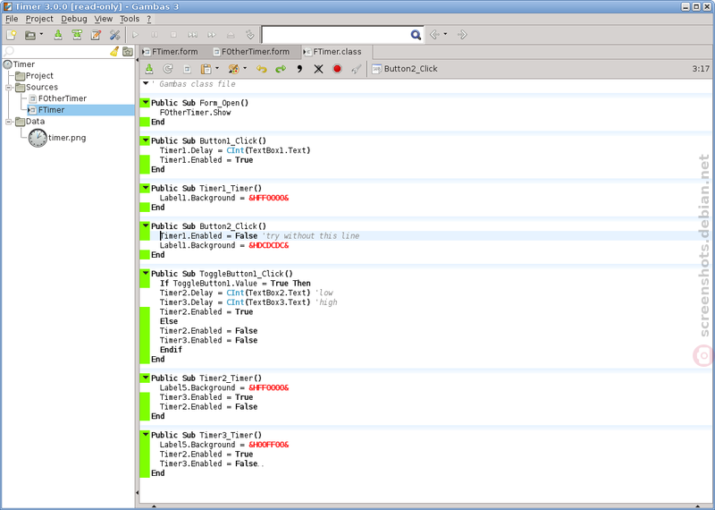Viewport: 715px width, 510px height.
Task: Click the Redo green arrow icon
Action: 281,69
